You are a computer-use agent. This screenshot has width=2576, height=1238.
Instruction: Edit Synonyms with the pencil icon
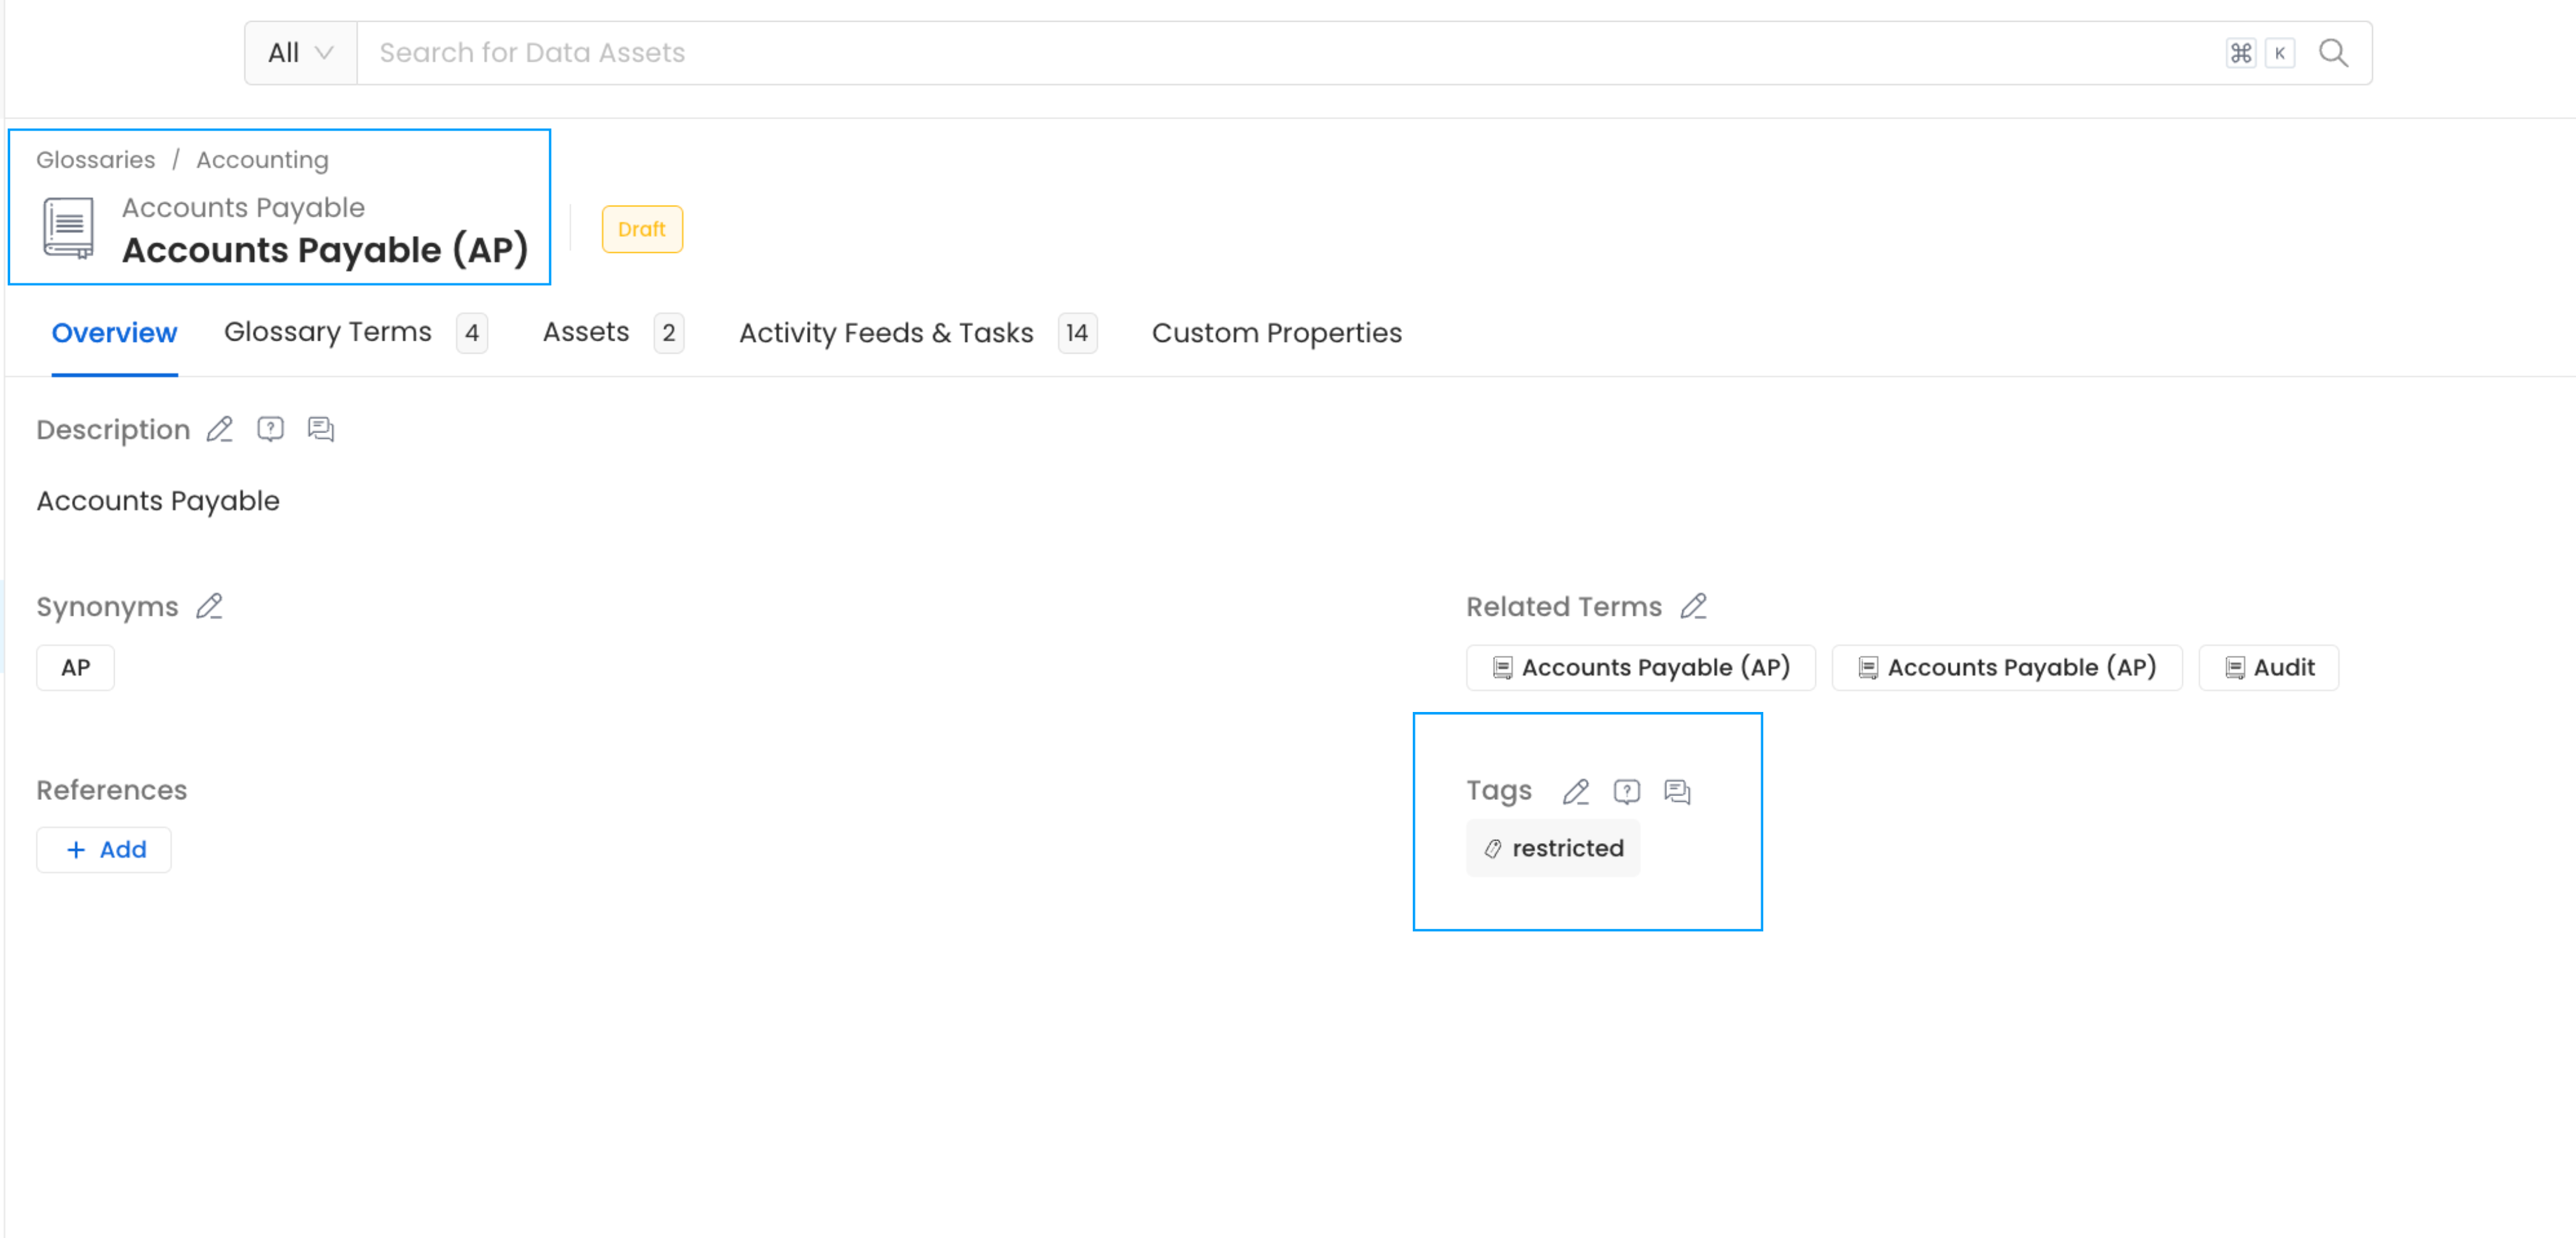210,606
